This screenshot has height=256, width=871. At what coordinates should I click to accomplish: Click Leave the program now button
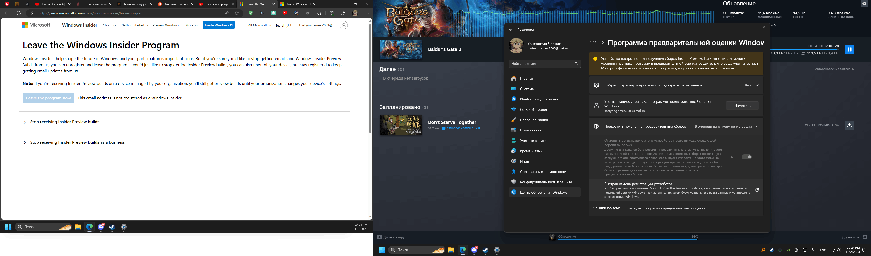(x=48, y=98)
